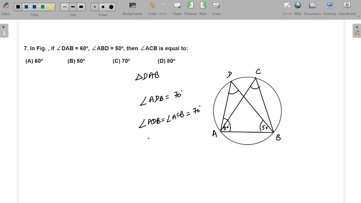Undo the last stroke

[x=152, y=9]
